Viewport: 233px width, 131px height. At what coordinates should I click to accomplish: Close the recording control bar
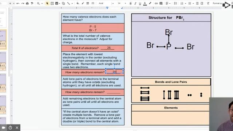click(17, 128)
